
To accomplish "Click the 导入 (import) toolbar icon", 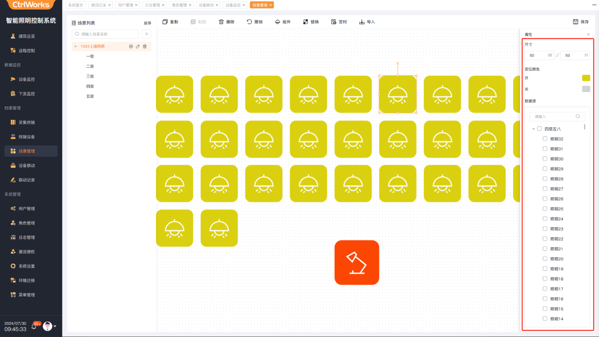I will point(362,22).
